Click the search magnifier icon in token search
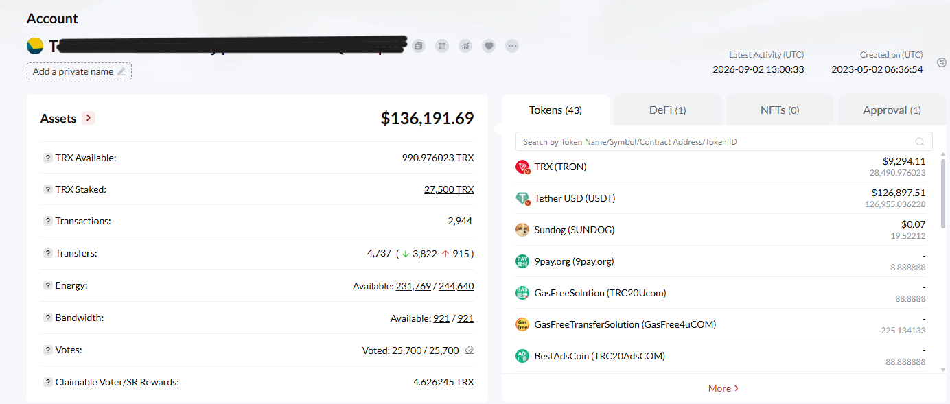The image size is (950, 404). [920, 142]
